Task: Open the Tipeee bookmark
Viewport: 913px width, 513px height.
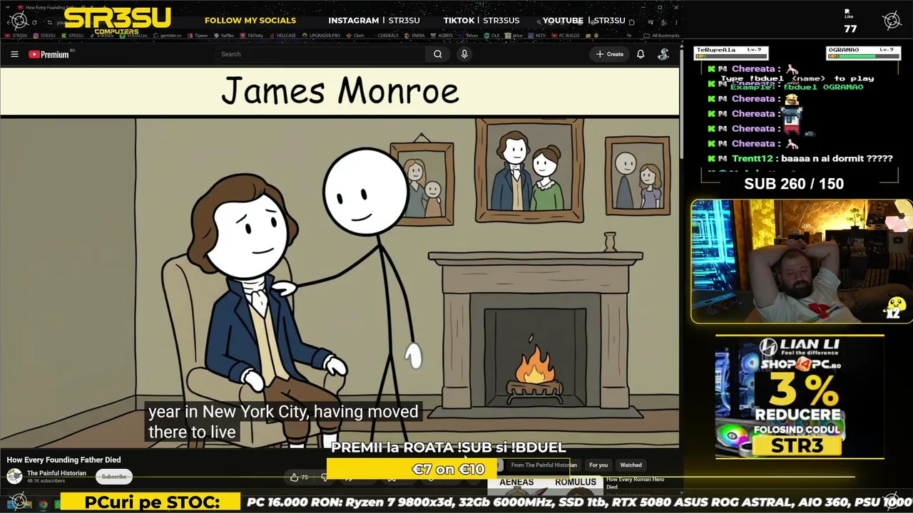Action: click(198, 35)
